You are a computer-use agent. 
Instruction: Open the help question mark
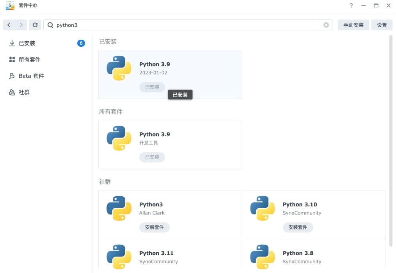pos(351,5)
